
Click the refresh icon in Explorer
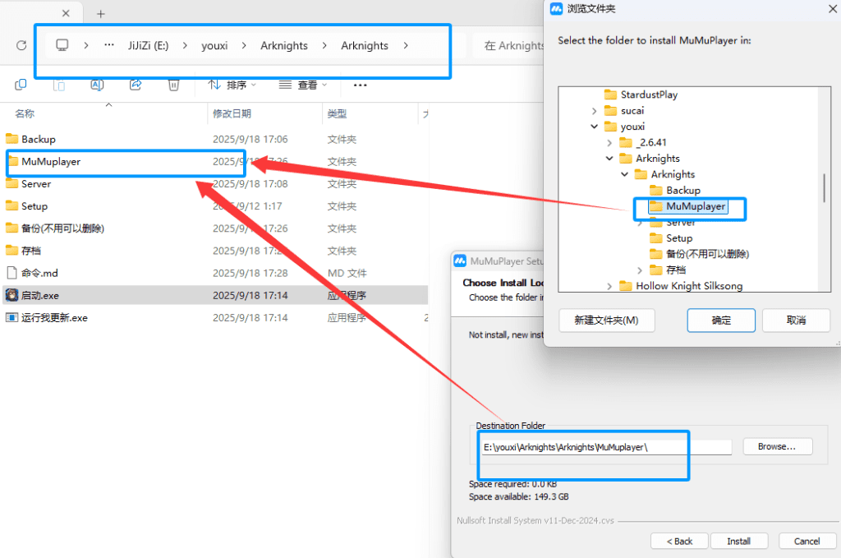click(21, 46)
